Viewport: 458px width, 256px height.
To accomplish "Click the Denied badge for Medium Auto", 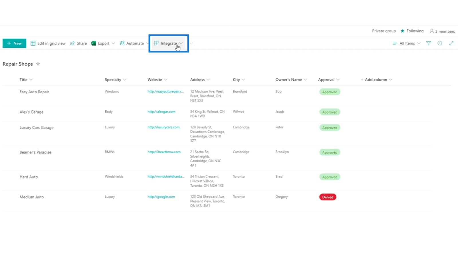I will [328, 197].
